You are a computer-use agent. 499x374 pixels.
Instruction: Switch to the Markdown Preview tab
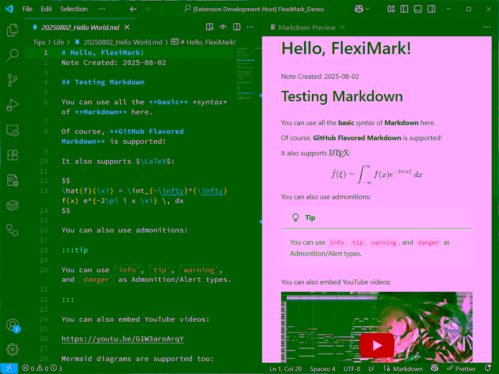pos(307,27)
